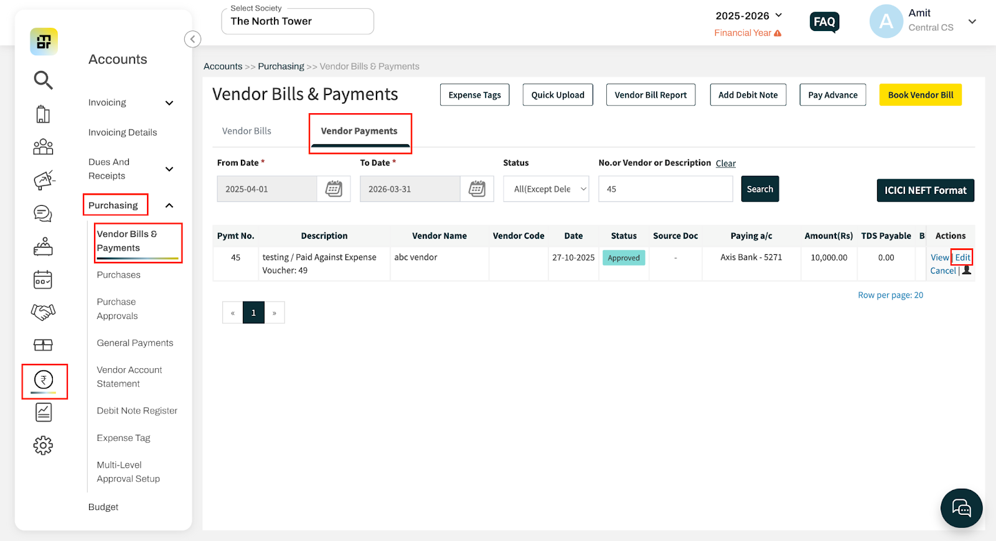Image resolution: width=996 pixels, height=541 pixels.
Task: Open the building icon in left sidebar
Action: 43,114
